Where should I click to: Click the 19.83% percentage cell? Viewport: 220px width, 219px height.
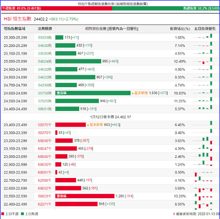[180, 93]
